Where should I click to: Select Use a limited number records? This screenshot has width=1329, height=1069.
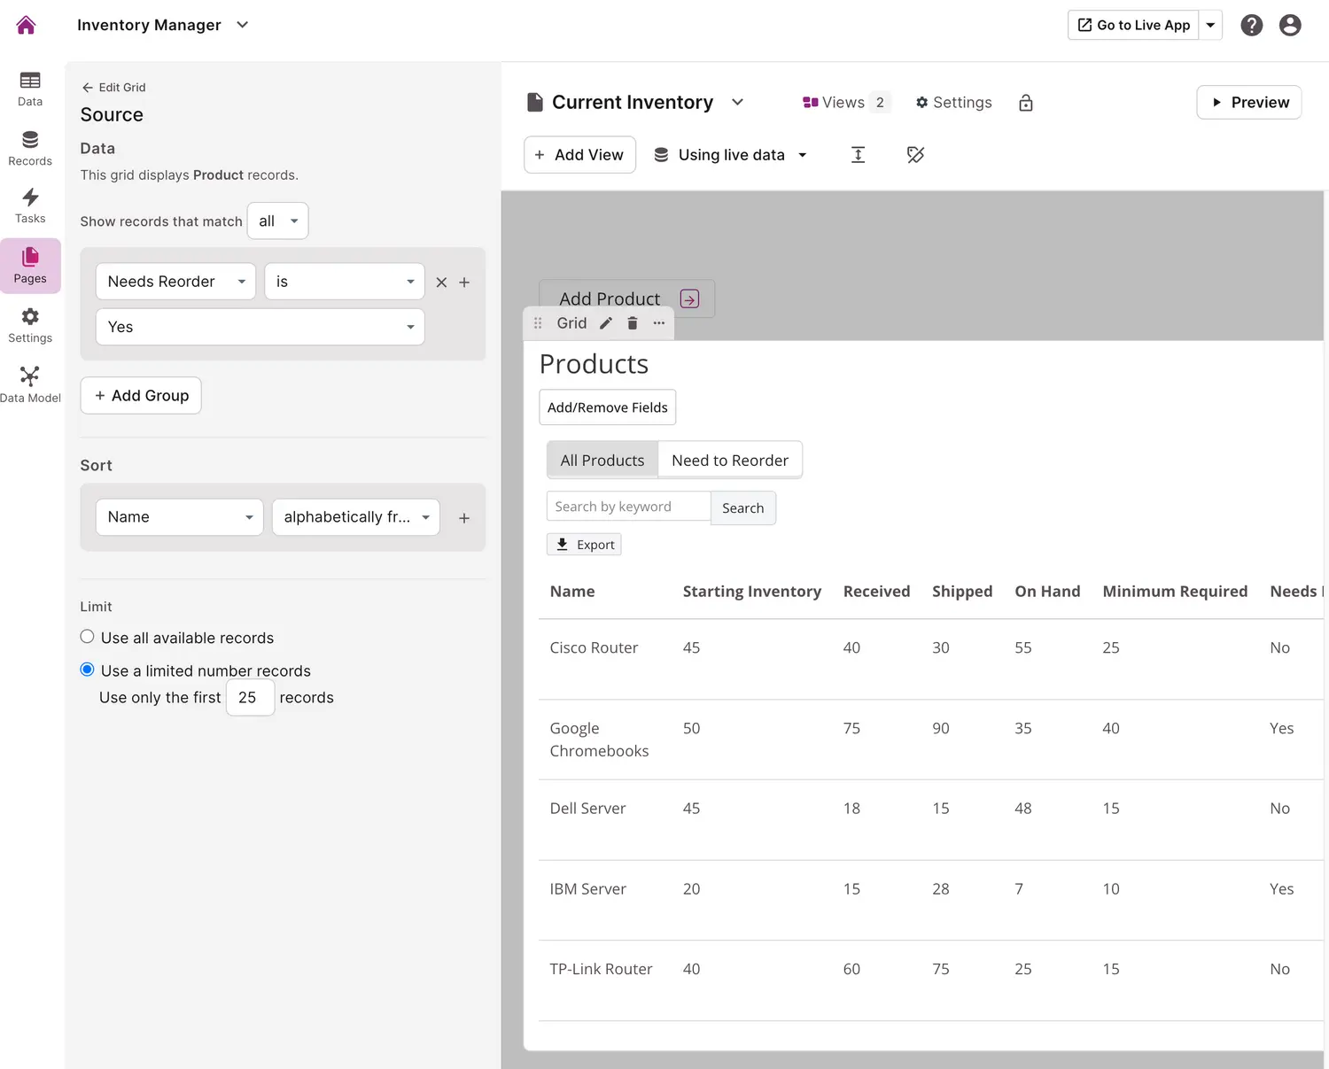[87, 670]
